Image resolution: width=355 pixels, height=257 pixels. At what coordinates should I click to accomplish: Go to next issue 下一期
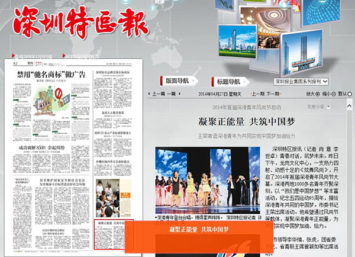(273, 94)
